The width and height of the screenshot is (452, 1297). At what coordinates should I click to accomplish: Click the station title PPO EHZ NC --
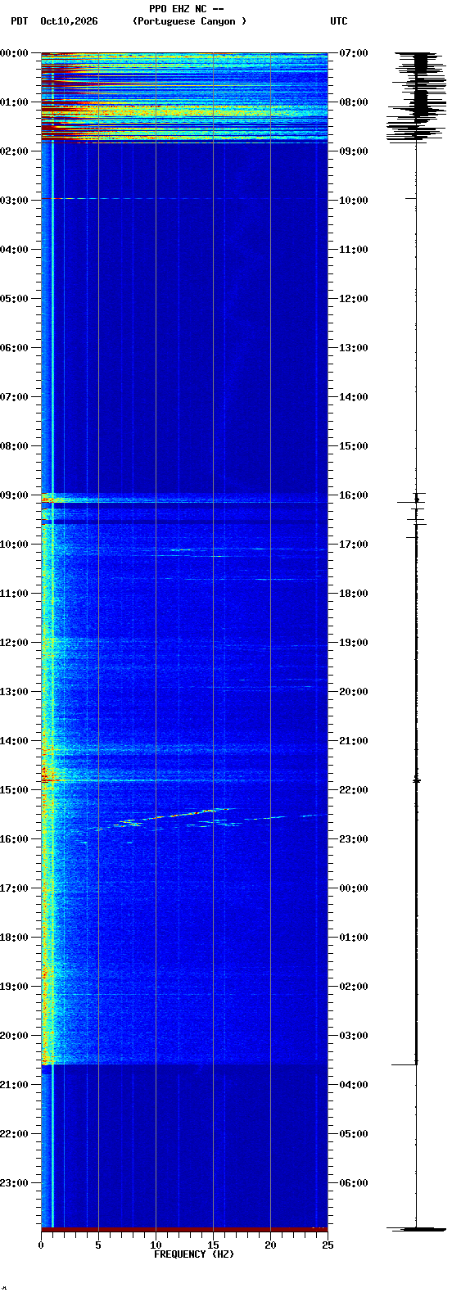(x=186, y=9)
